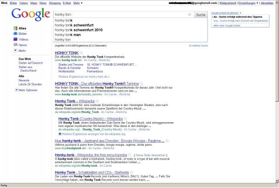Click the Suche button
This screenshot has width=279, height=188.
201,15
